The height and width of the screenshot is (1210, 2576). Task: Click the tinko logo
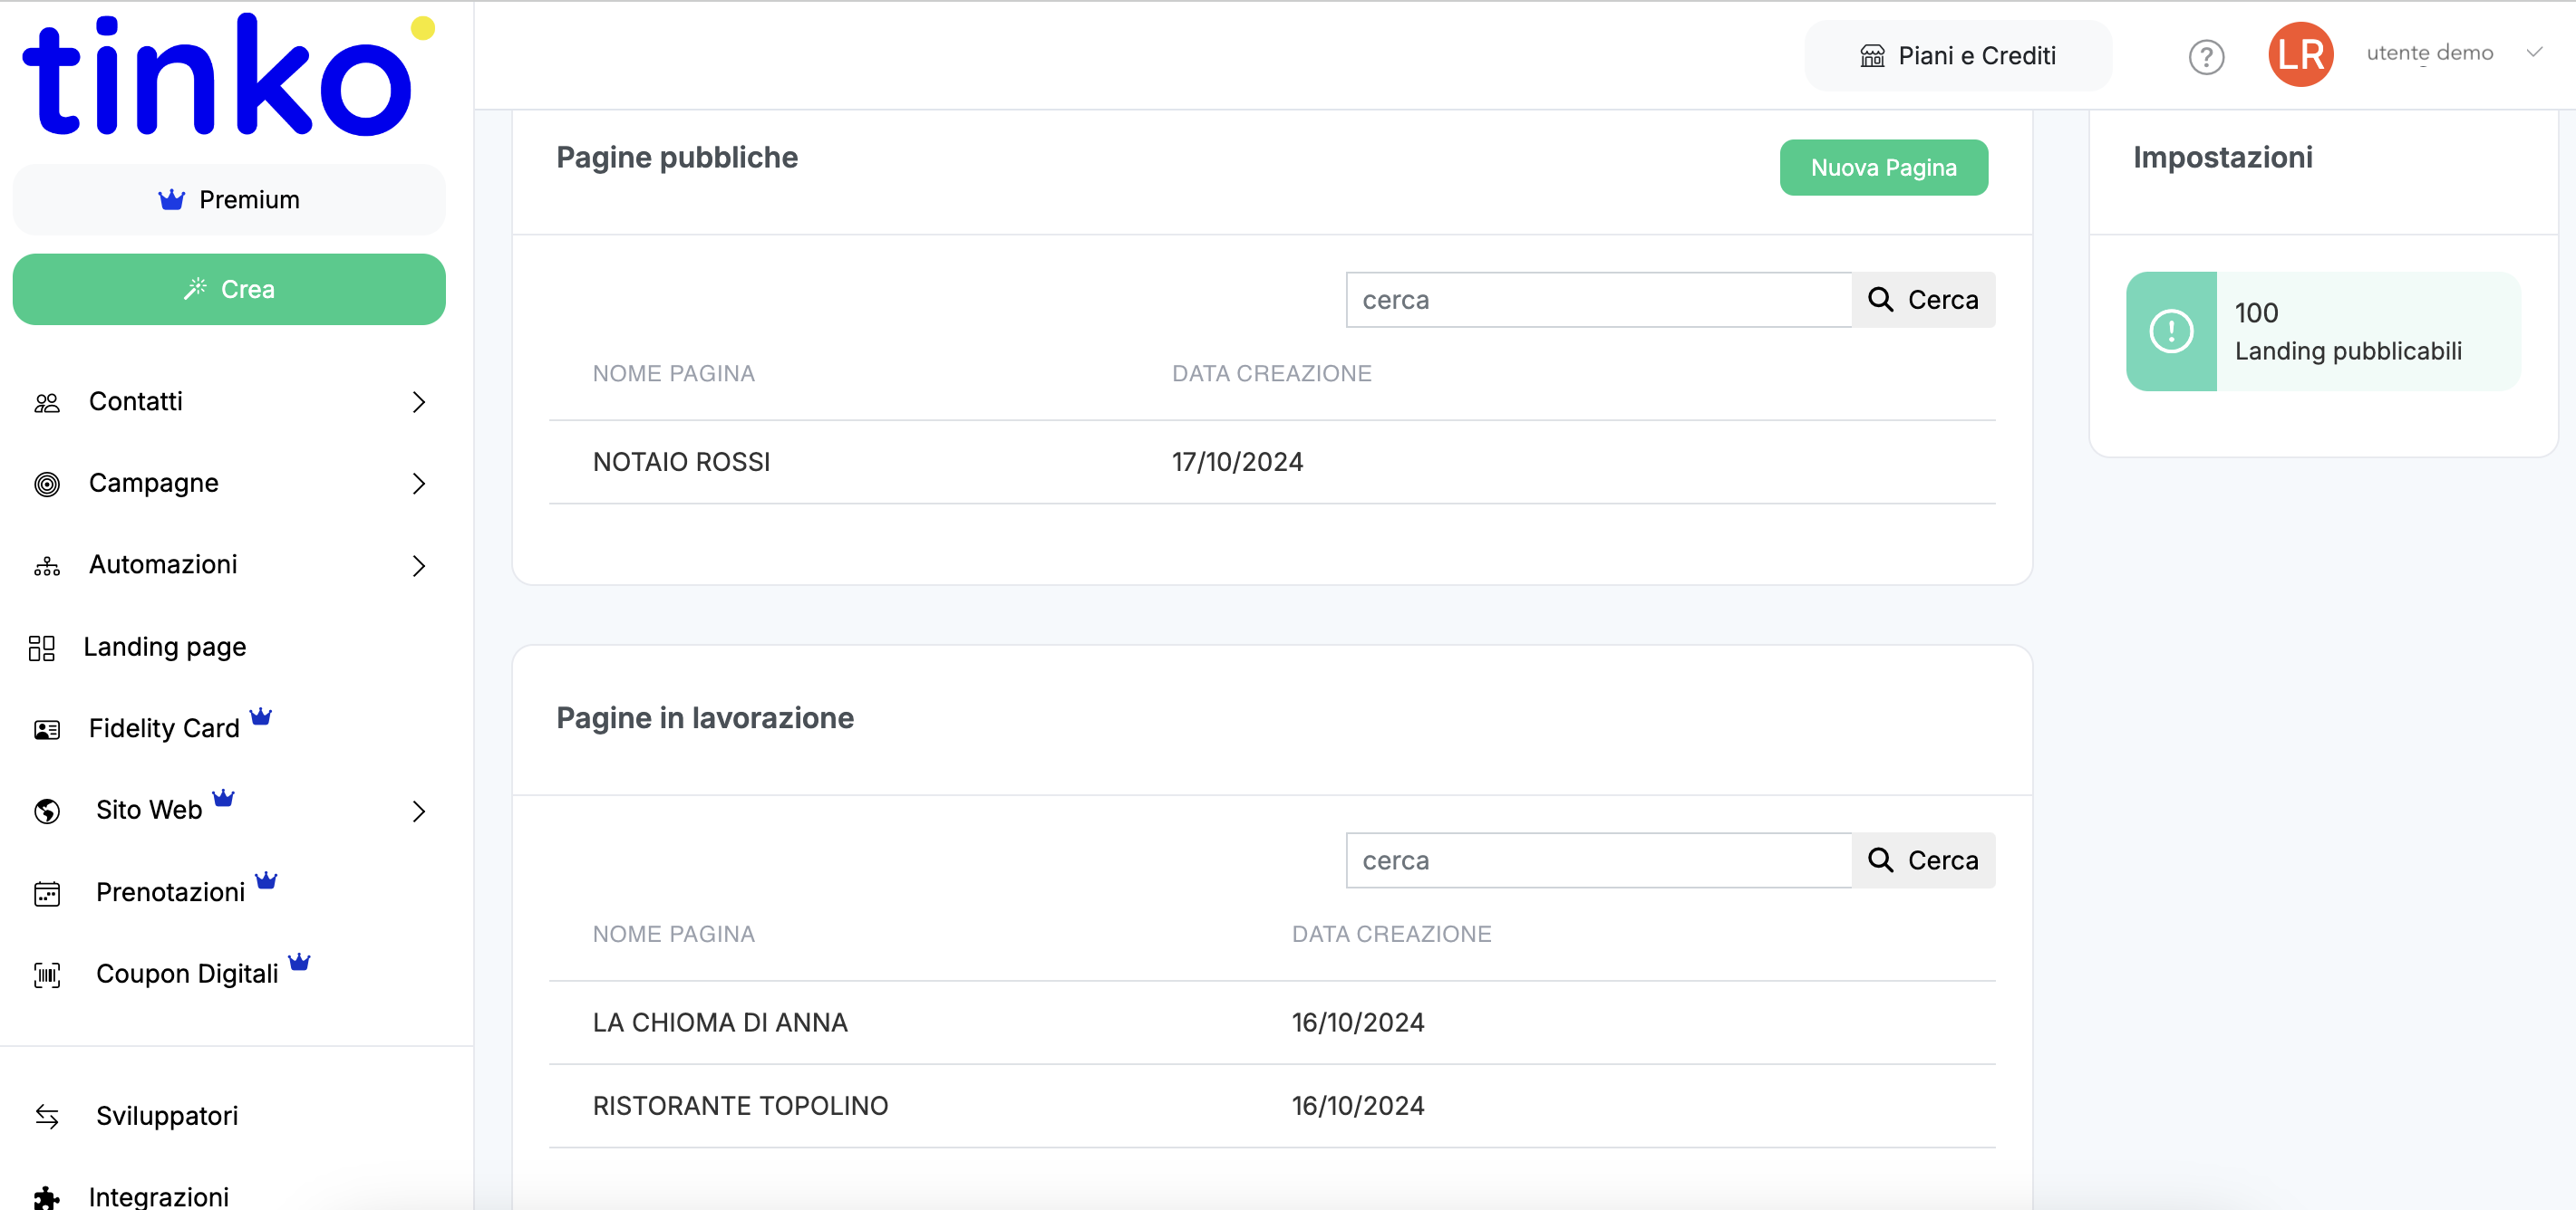point(229,75)
